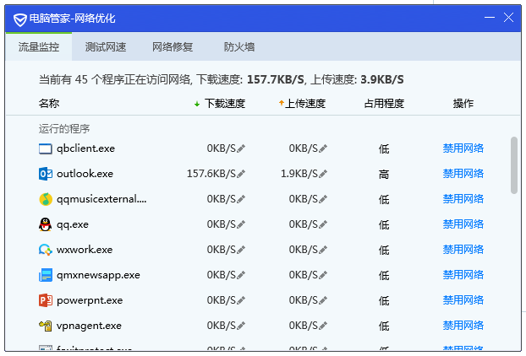Disable network for qmxnewsapp.exe
Screen dimensions: 526x356
click(x=463, y=275)
